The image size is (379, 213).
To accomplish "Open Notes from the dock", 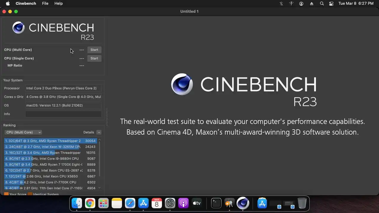I will pyautogui.click(x=117, y=203).
